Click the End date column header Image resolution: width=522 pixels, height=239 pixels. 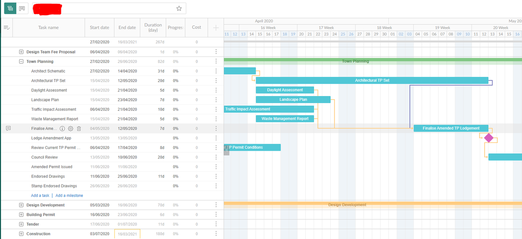point(127,27)
